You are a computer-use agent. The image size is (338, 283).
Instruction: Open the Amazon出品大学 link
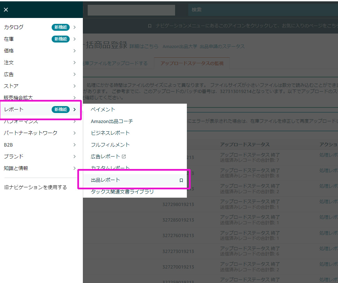click(x=180, y=46)
